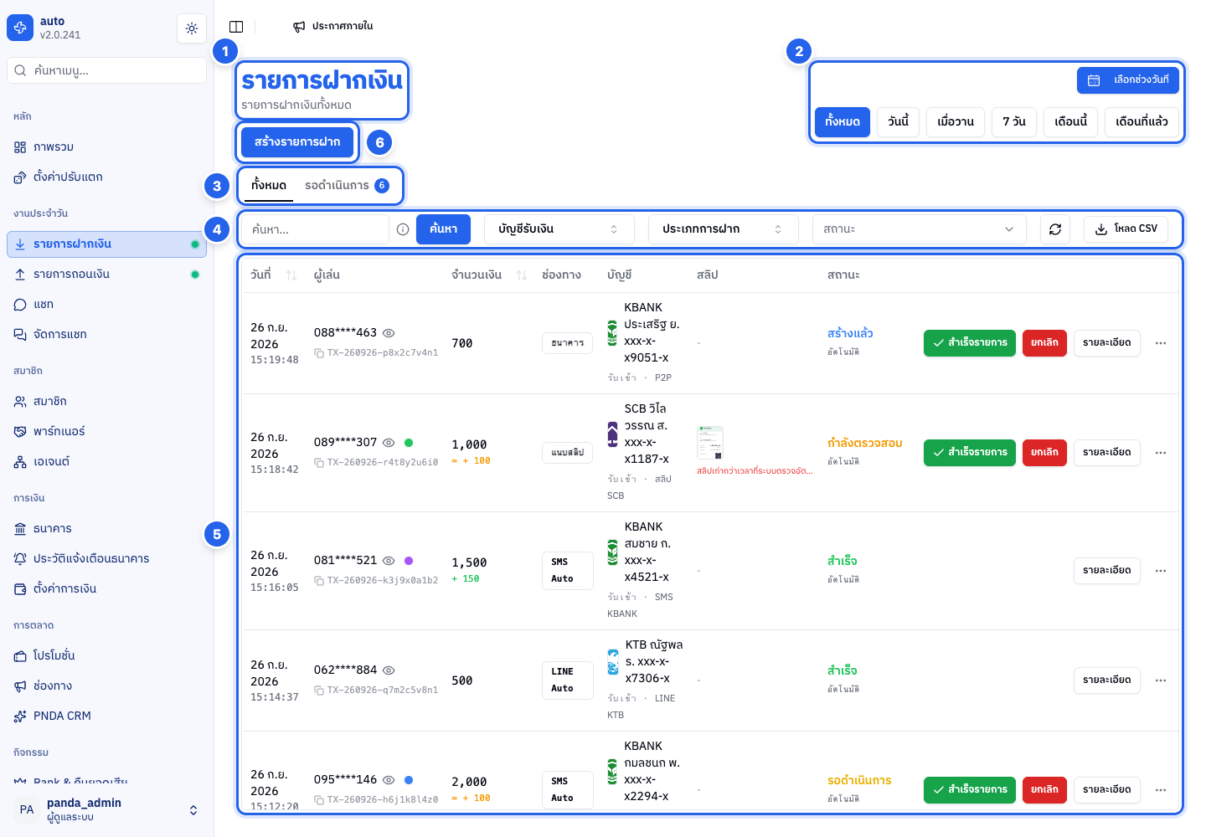1206x837 pixels.
Task: Click the สร้างรายการฝาก button
Action: [297, 142]
